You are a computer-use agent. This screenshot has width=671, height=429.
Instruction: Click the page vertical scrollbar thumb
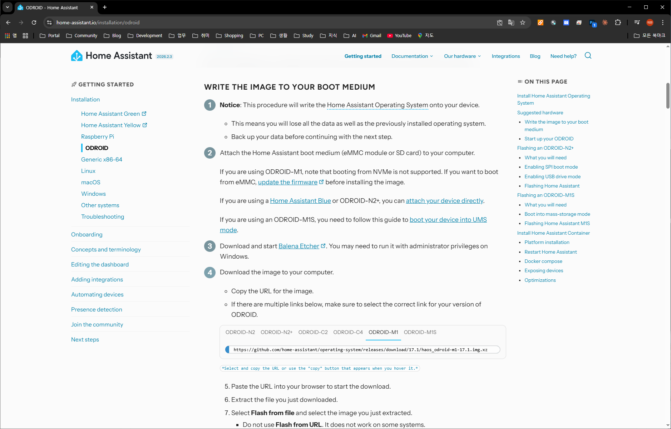[668, 96]
